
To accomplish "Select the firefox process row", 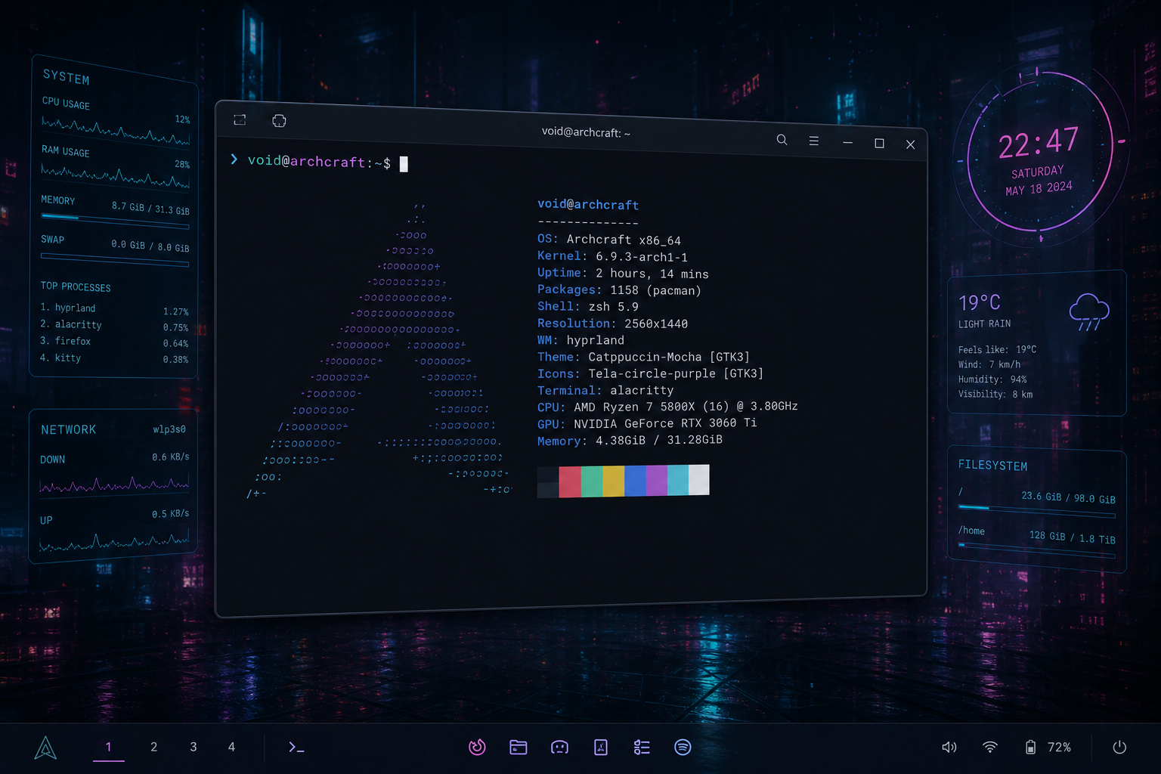I will pos(114,342).
